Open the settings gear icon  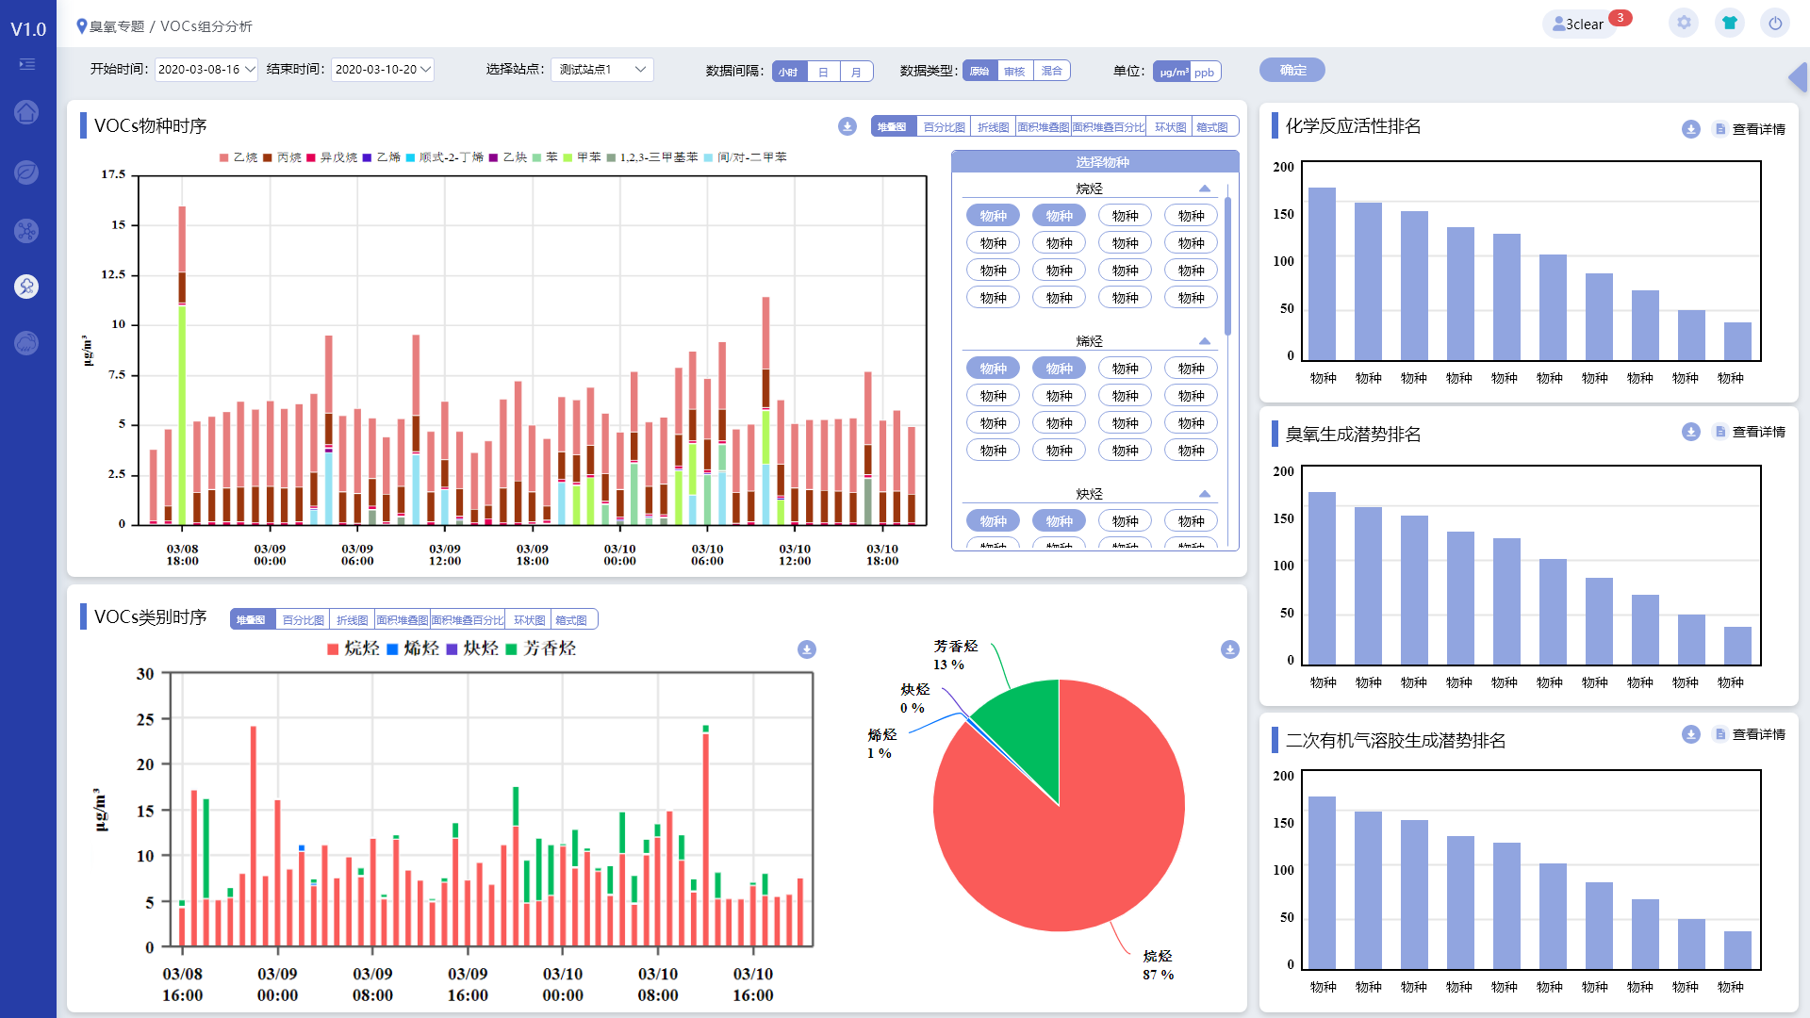point(1684,23)
